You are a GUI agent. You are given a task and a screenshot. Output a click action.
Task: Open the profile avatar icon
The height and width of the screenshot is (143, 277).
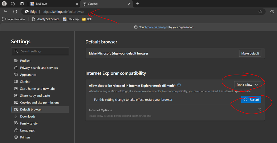4,4
